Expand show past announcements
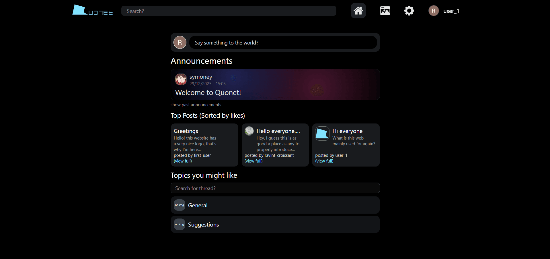This screenshot has height=259, width=550. [x=196, y=105]
